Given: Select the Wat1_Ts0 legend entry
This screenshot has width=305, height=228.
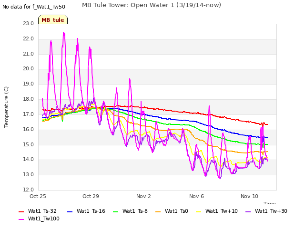Looking at the screenshot, I should (172, 211).
